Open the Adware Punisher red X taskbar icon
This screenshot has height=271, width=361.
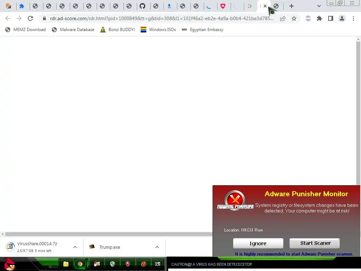143,264
